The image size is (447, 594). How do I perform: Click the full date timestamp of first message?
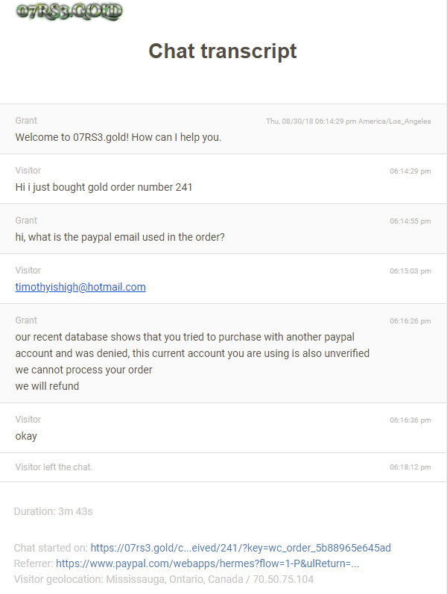point(348,121)
